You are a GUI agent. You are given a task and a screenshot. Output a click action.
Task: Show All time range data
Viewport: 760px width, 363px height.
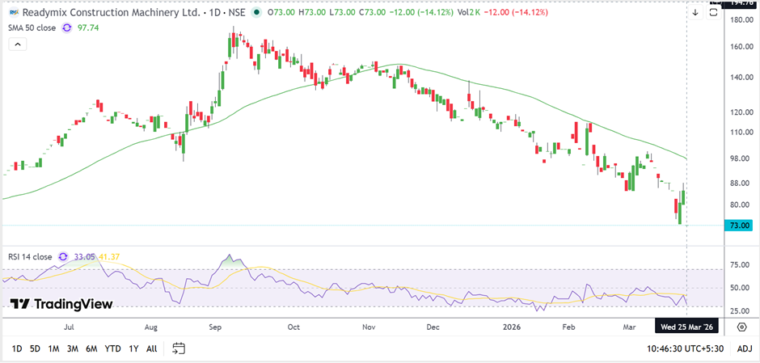[151, 348]
